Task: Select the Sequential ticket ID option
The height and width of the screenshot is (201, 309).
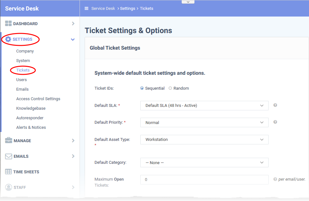Action: point(142,88)
